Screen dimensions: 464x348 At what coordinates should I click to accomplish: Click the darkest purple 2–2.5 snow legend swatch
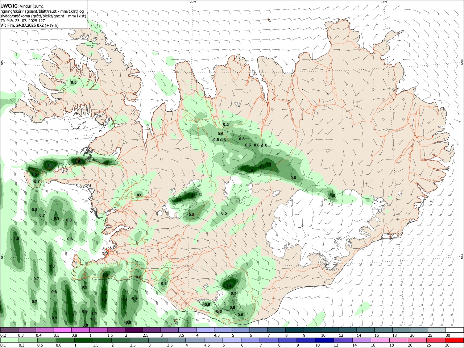tap(133, 330)
